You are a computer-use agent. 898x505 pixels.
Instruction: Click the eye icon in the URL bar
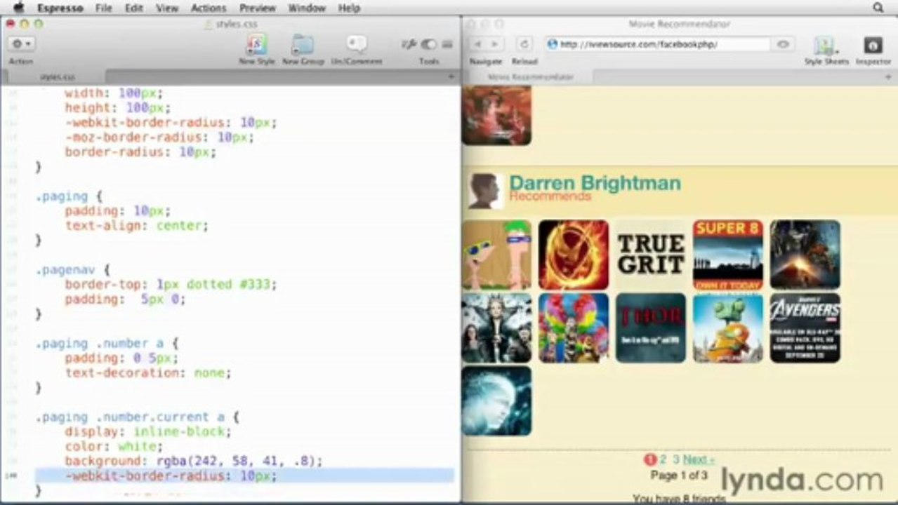pos(782,44)
